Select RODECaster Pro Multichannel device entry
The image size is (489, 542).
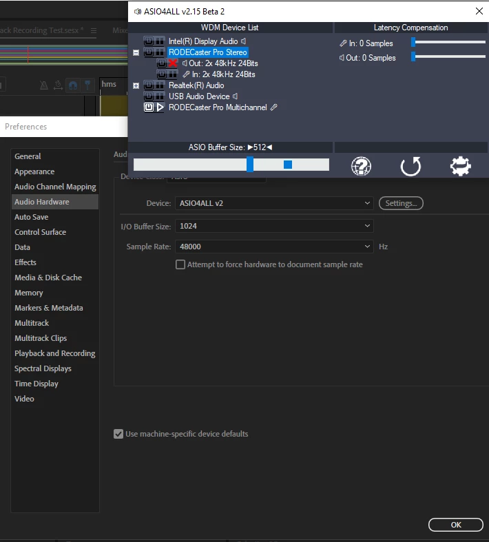tap(218, 107)
